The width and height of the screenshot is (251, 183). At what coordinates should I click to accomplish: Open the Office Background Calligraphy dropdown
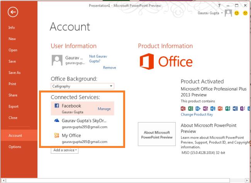coord(82,86)
